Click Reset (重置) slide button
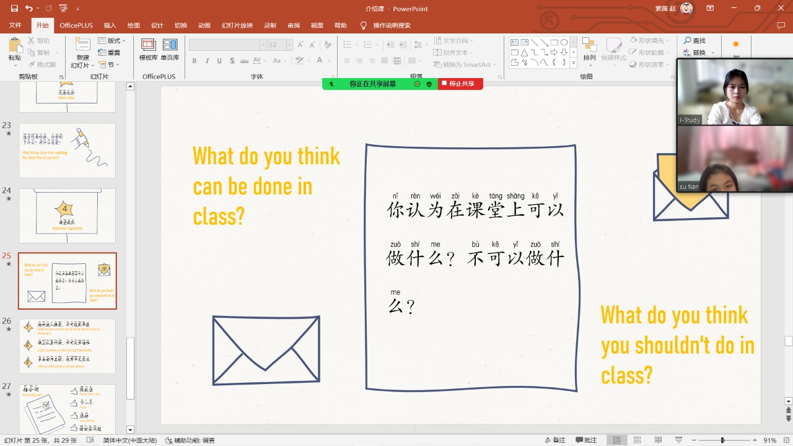 (x=109, y=53)
